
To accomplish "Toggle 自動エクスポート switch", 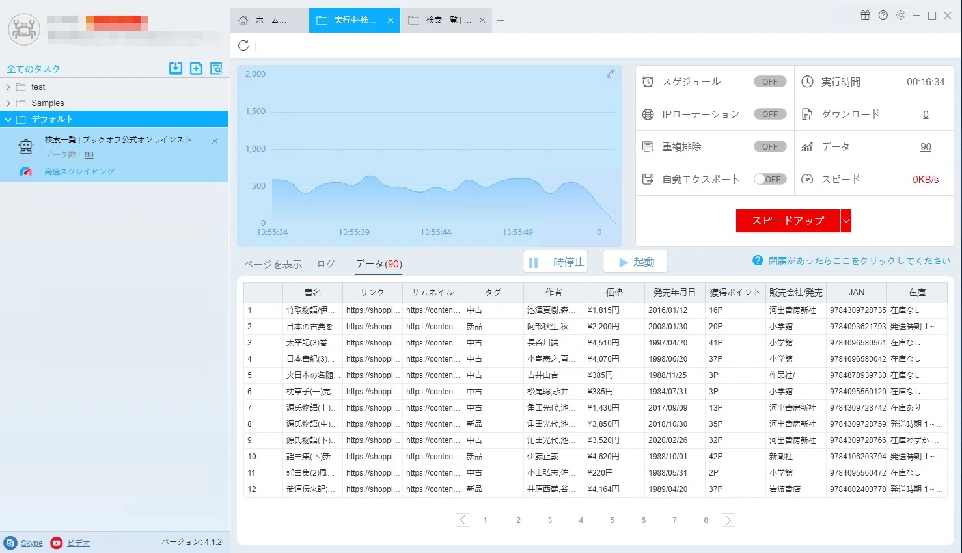I will tap(770, 179).
